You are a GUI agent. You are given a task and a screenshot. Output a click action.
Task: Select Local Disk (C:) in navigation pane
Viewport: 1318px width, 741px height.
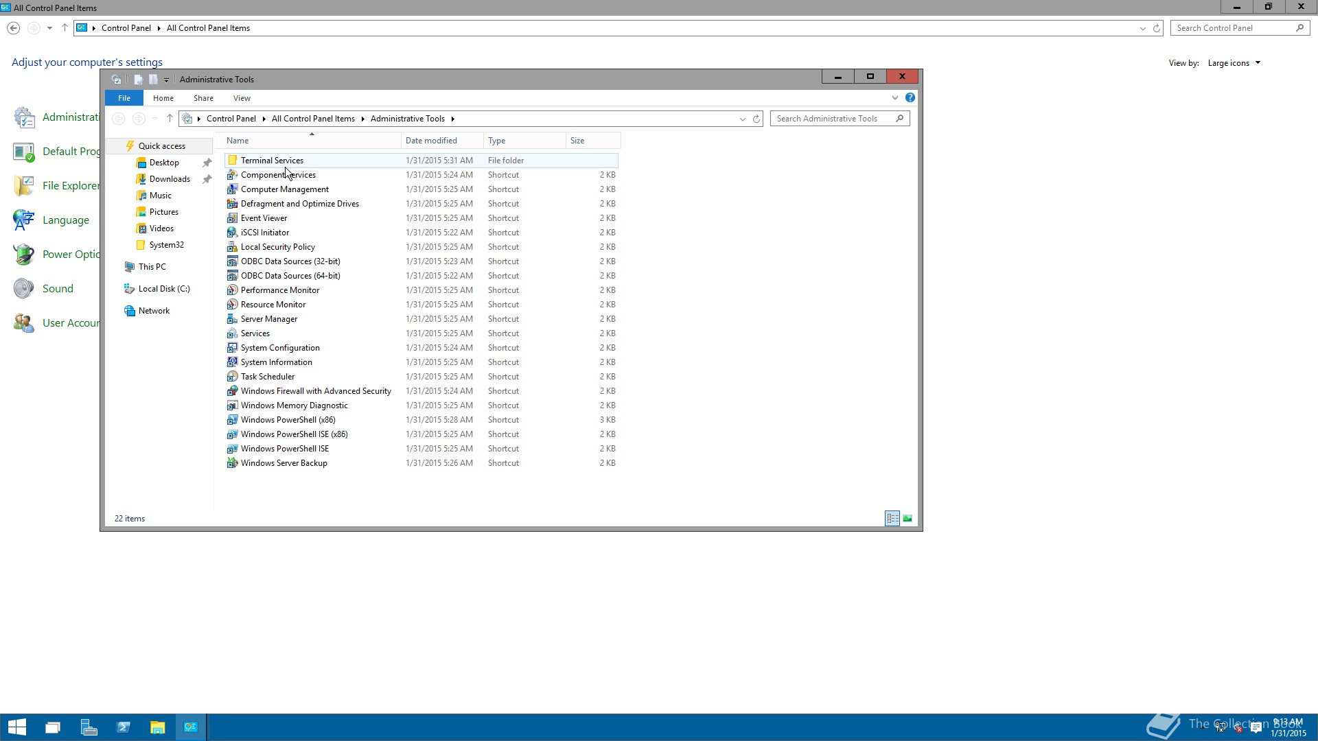click(164, 289)
